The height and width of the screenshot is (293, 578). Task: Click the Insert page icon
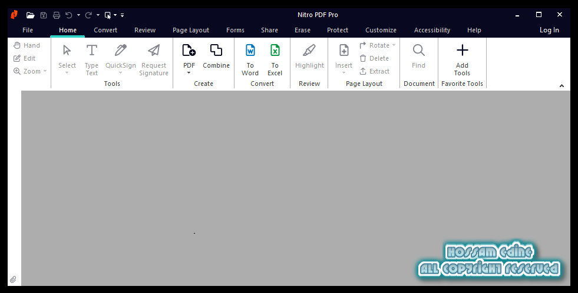tap(344, 51)
